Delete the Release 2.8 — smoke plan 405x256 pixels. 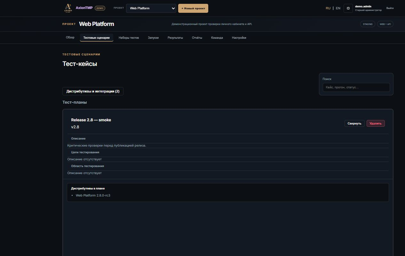(x=376, y=124)
